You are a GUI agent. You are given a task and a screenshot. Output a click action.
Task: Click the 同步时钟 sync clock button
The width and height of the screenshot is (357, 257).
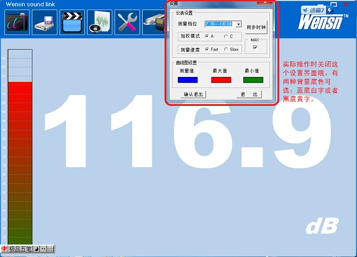tap(256, 27)
